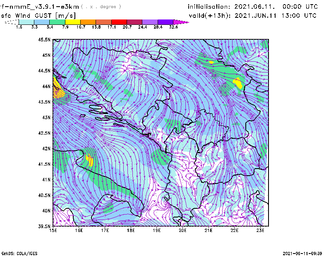The height and width of the screenshot is (256, 331).
Task: Click the 42N latitude label
Action: (46, 148)
